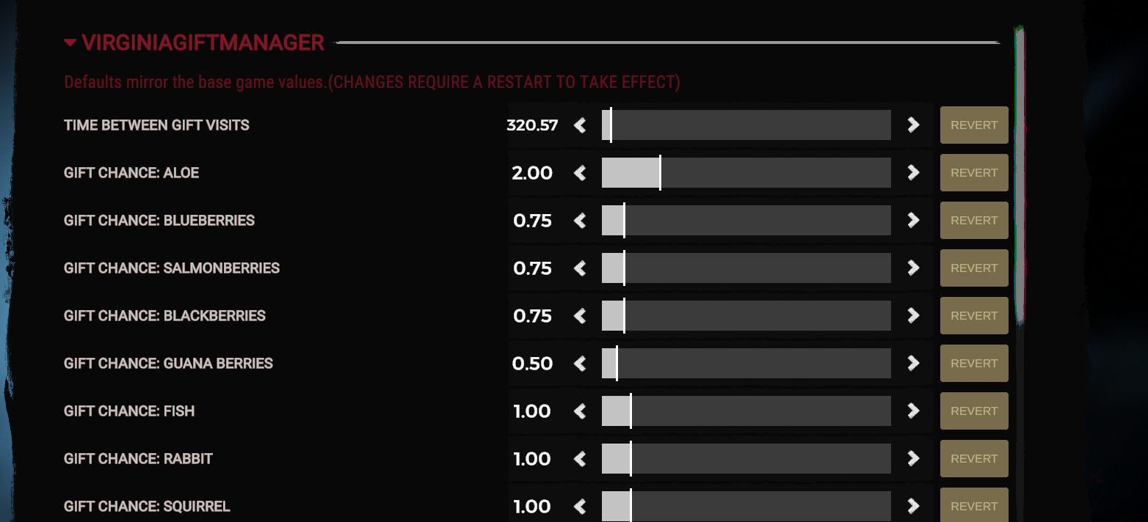Revert the Aloe gift chance
The width and height of the screenshot is (1148, 522).
pyautogui.click(x=974, y=173)
